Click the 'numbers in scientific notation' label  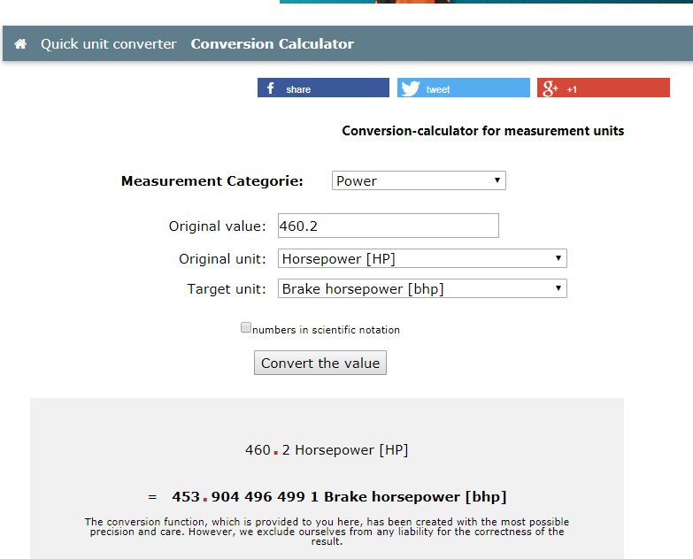click(x=326, y=330)
